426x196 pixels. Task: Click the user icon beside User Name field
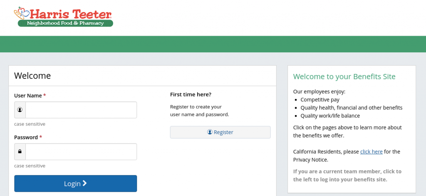[20, 110]
